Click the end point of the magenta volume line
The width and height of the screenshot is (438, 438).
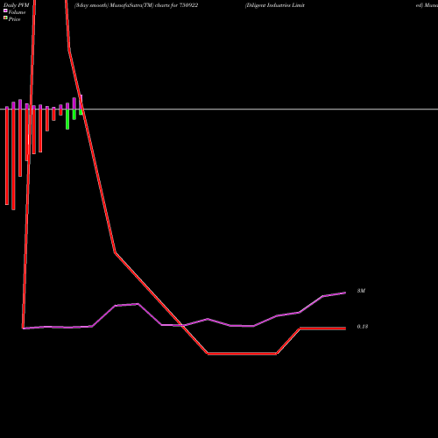click(345, 293)
